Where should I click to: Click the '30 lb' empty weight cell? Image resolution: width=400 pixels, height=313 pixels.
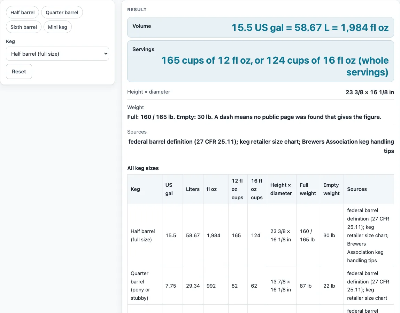tap(332, 235)
